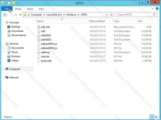Click the temp.edb file name

pos(46,61)
